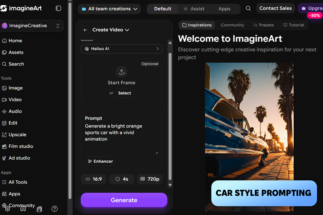Select the Edit tool
Image resolution: width=323 pixels, height=215 pixels.
coord(10,123)
